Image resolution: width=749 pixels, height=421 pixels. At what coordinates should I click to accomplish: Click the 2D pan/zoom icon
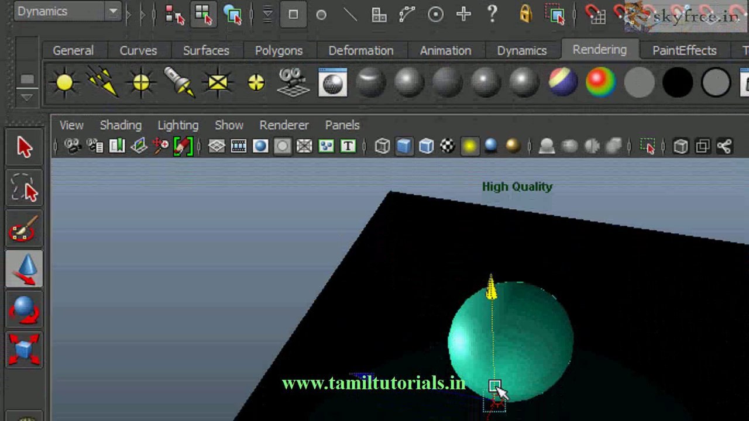[x=161, y=146]
